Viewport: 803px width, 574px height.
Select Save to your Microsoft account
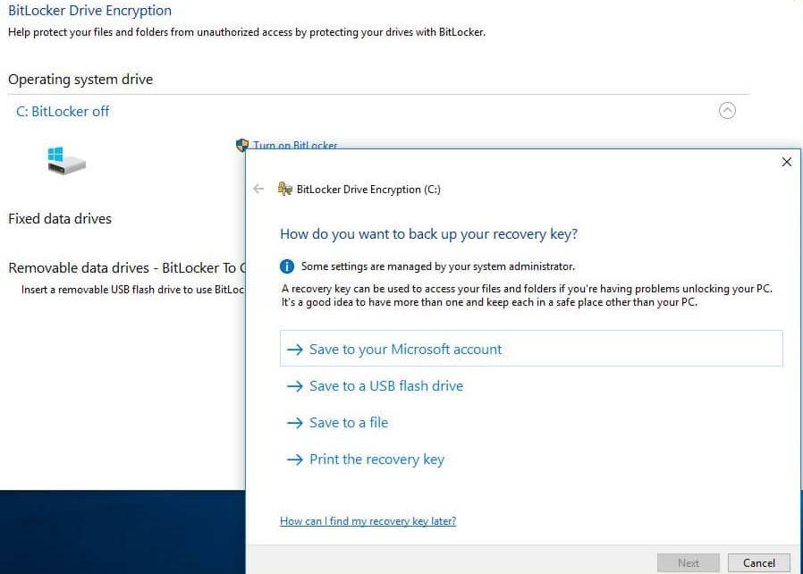point(405,349)
